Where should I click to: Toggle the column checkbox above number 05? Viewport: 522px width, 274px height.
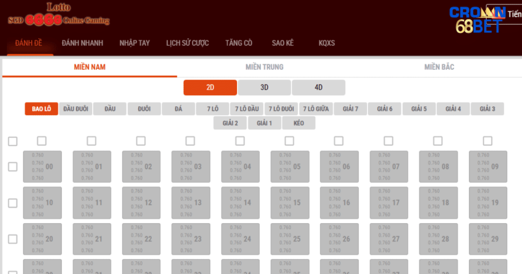coord(289,141)
